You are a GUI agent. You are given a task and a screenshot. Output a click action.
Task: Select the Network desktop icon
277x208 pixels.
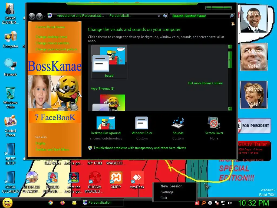[11, 67]
